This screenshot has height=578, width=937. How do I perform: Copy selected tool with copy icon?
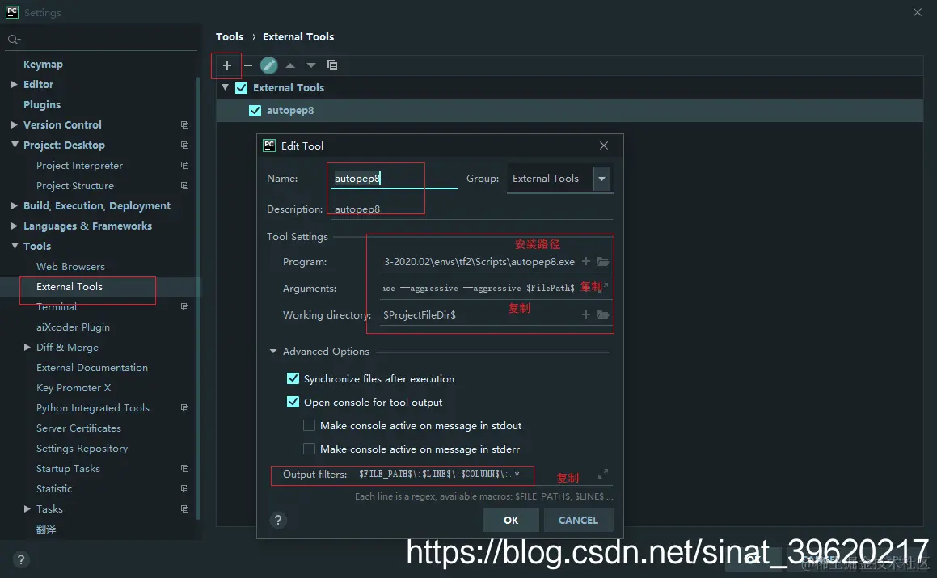(332, 65)
